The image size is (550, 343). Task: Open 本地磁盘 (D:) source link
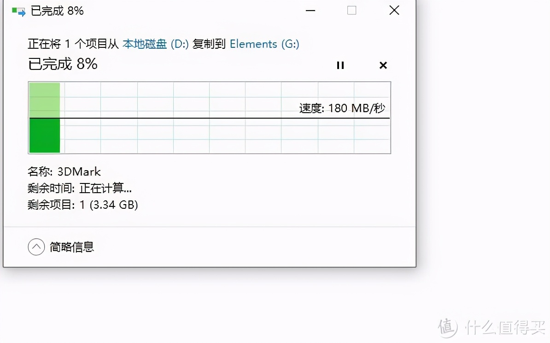pos(144,44)
